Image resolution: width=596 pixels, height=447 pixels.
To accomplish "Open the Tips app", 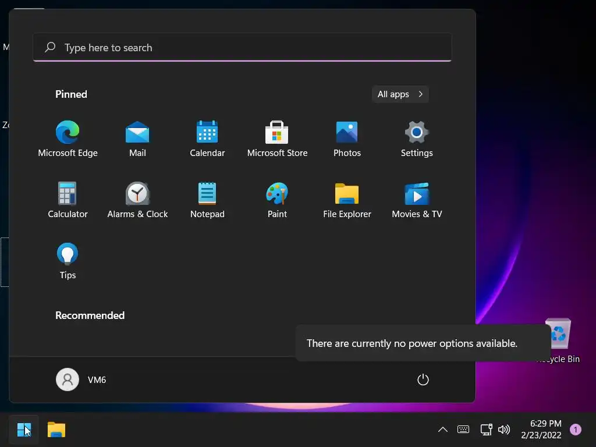I will pos(68,261).
